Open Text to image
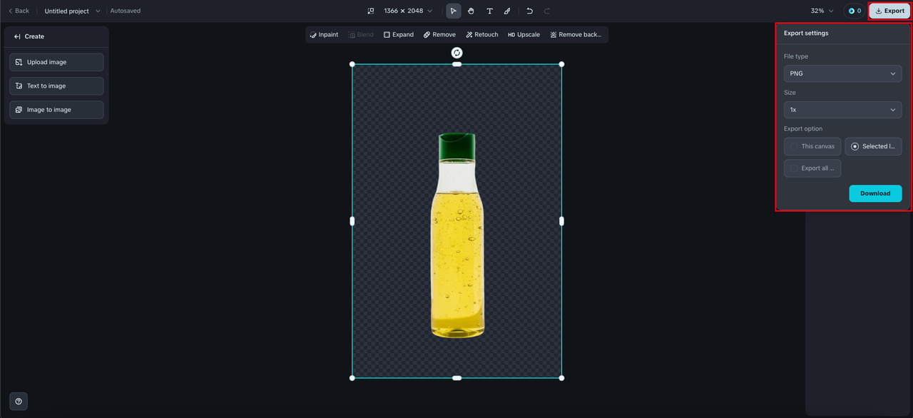Image resolution: width=913 pixels, height=418 pixels. (56, 86)
